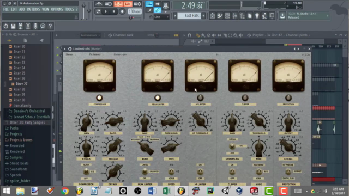This screenshot has width=349, height=196.
Task: Toggle blend recording overdub icon
Action: click(128, 4)
